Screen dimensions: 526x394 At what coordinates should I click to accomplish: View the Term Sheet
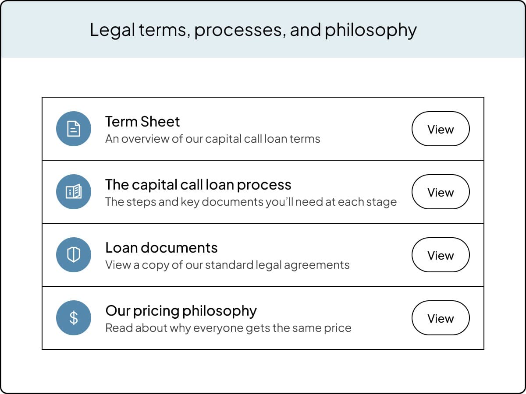pyautogui.click(x=441, y=129)
